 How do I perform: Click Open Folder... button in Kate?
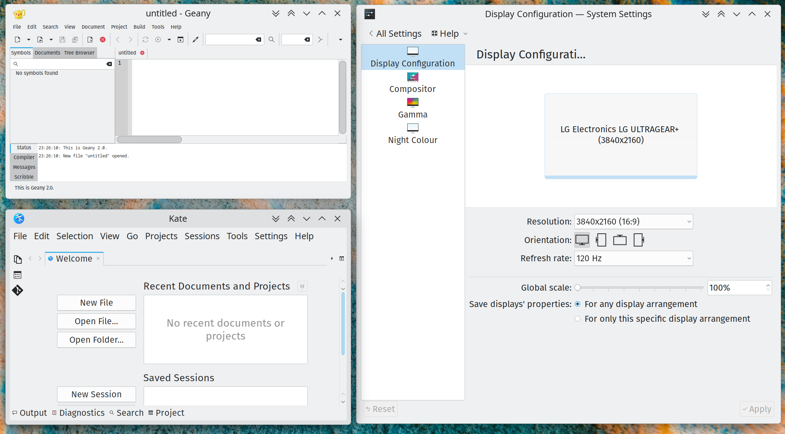coord(96,340)
